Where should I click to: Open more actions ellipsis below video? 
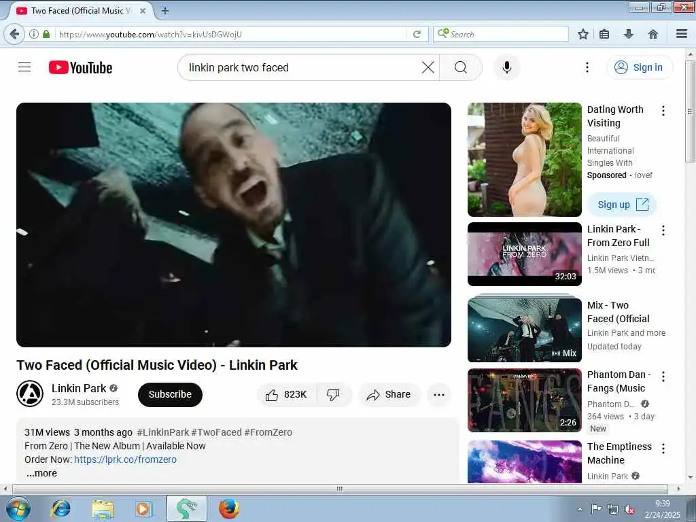tap(439, 395)
